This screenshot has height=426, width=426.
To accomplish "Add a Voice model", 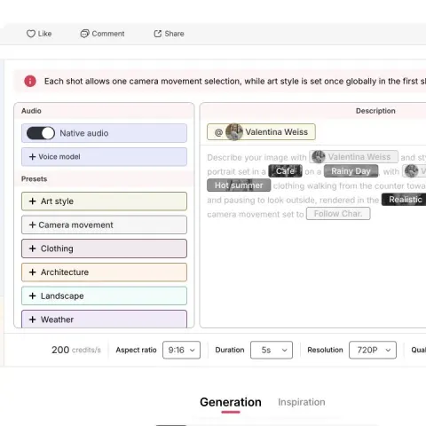I will pos(104,157).
